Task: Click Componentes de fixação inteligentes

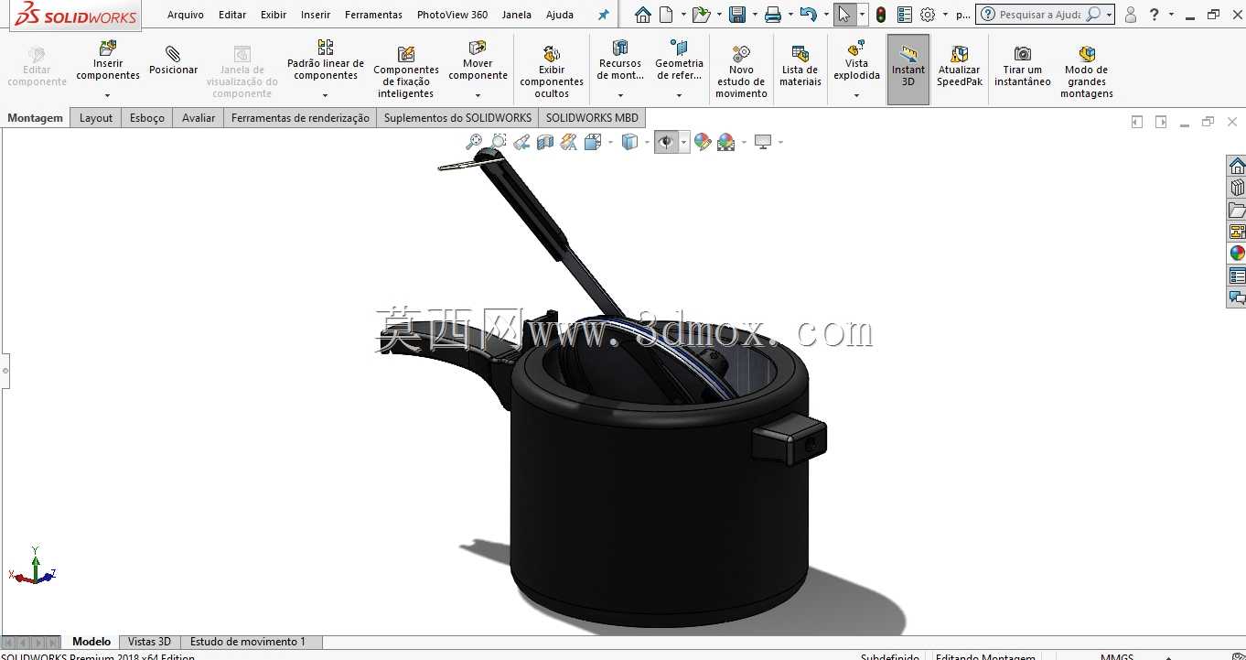Action: tap(406, 71)
